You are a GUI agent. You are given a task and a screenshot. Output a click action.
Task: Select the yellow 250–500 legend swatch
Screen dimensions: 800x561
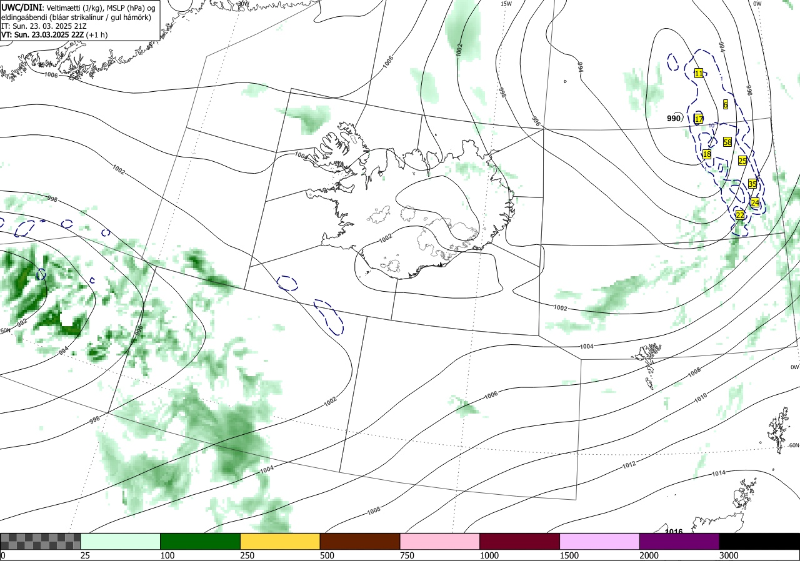[280, 541]
